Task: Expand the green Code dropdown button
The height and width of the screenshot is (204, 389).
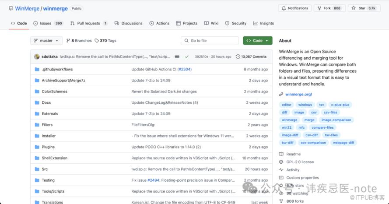Action: click(x=258, y=41)
